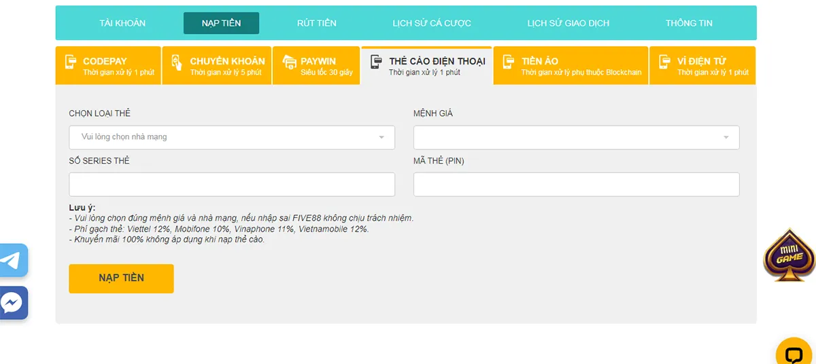Click the 'Vui lòng chọn đúng mệnh giá' note

point(241,218)
